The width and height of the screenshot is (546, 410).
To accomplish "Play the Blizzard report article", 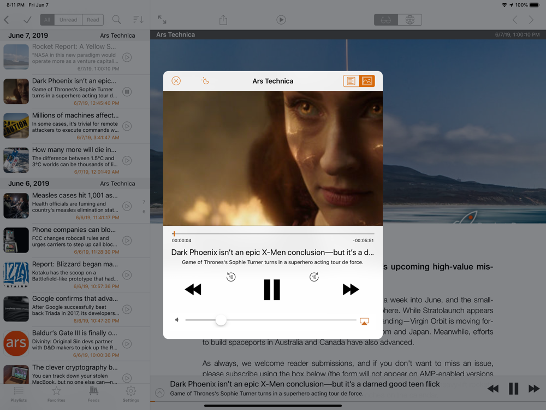I will click(127, 275).
